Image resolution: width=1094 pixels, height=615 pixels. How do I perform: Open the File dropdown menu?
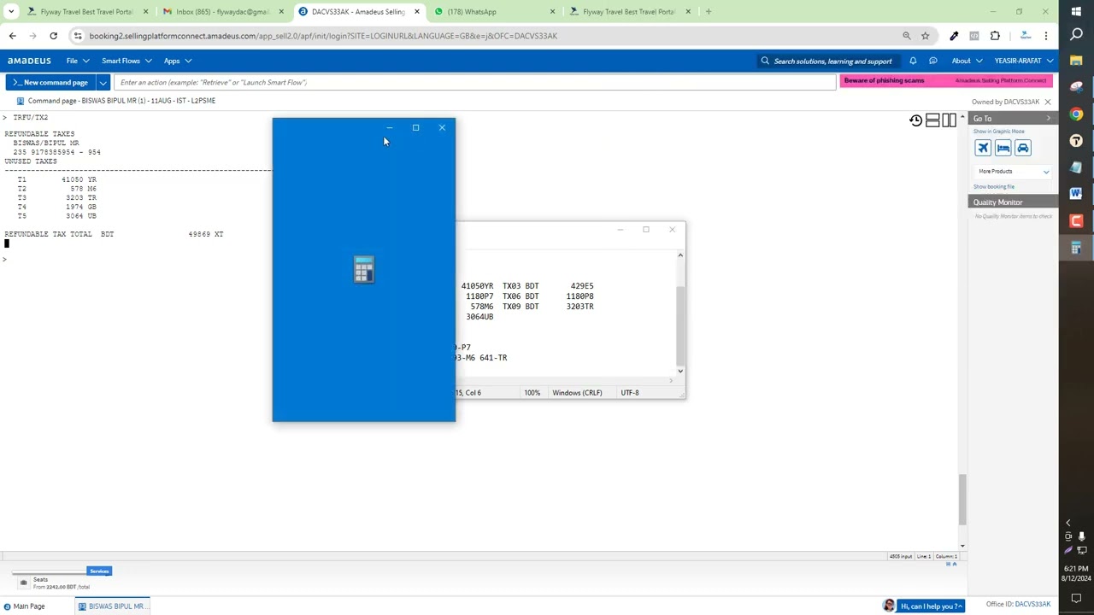[78, 61]
